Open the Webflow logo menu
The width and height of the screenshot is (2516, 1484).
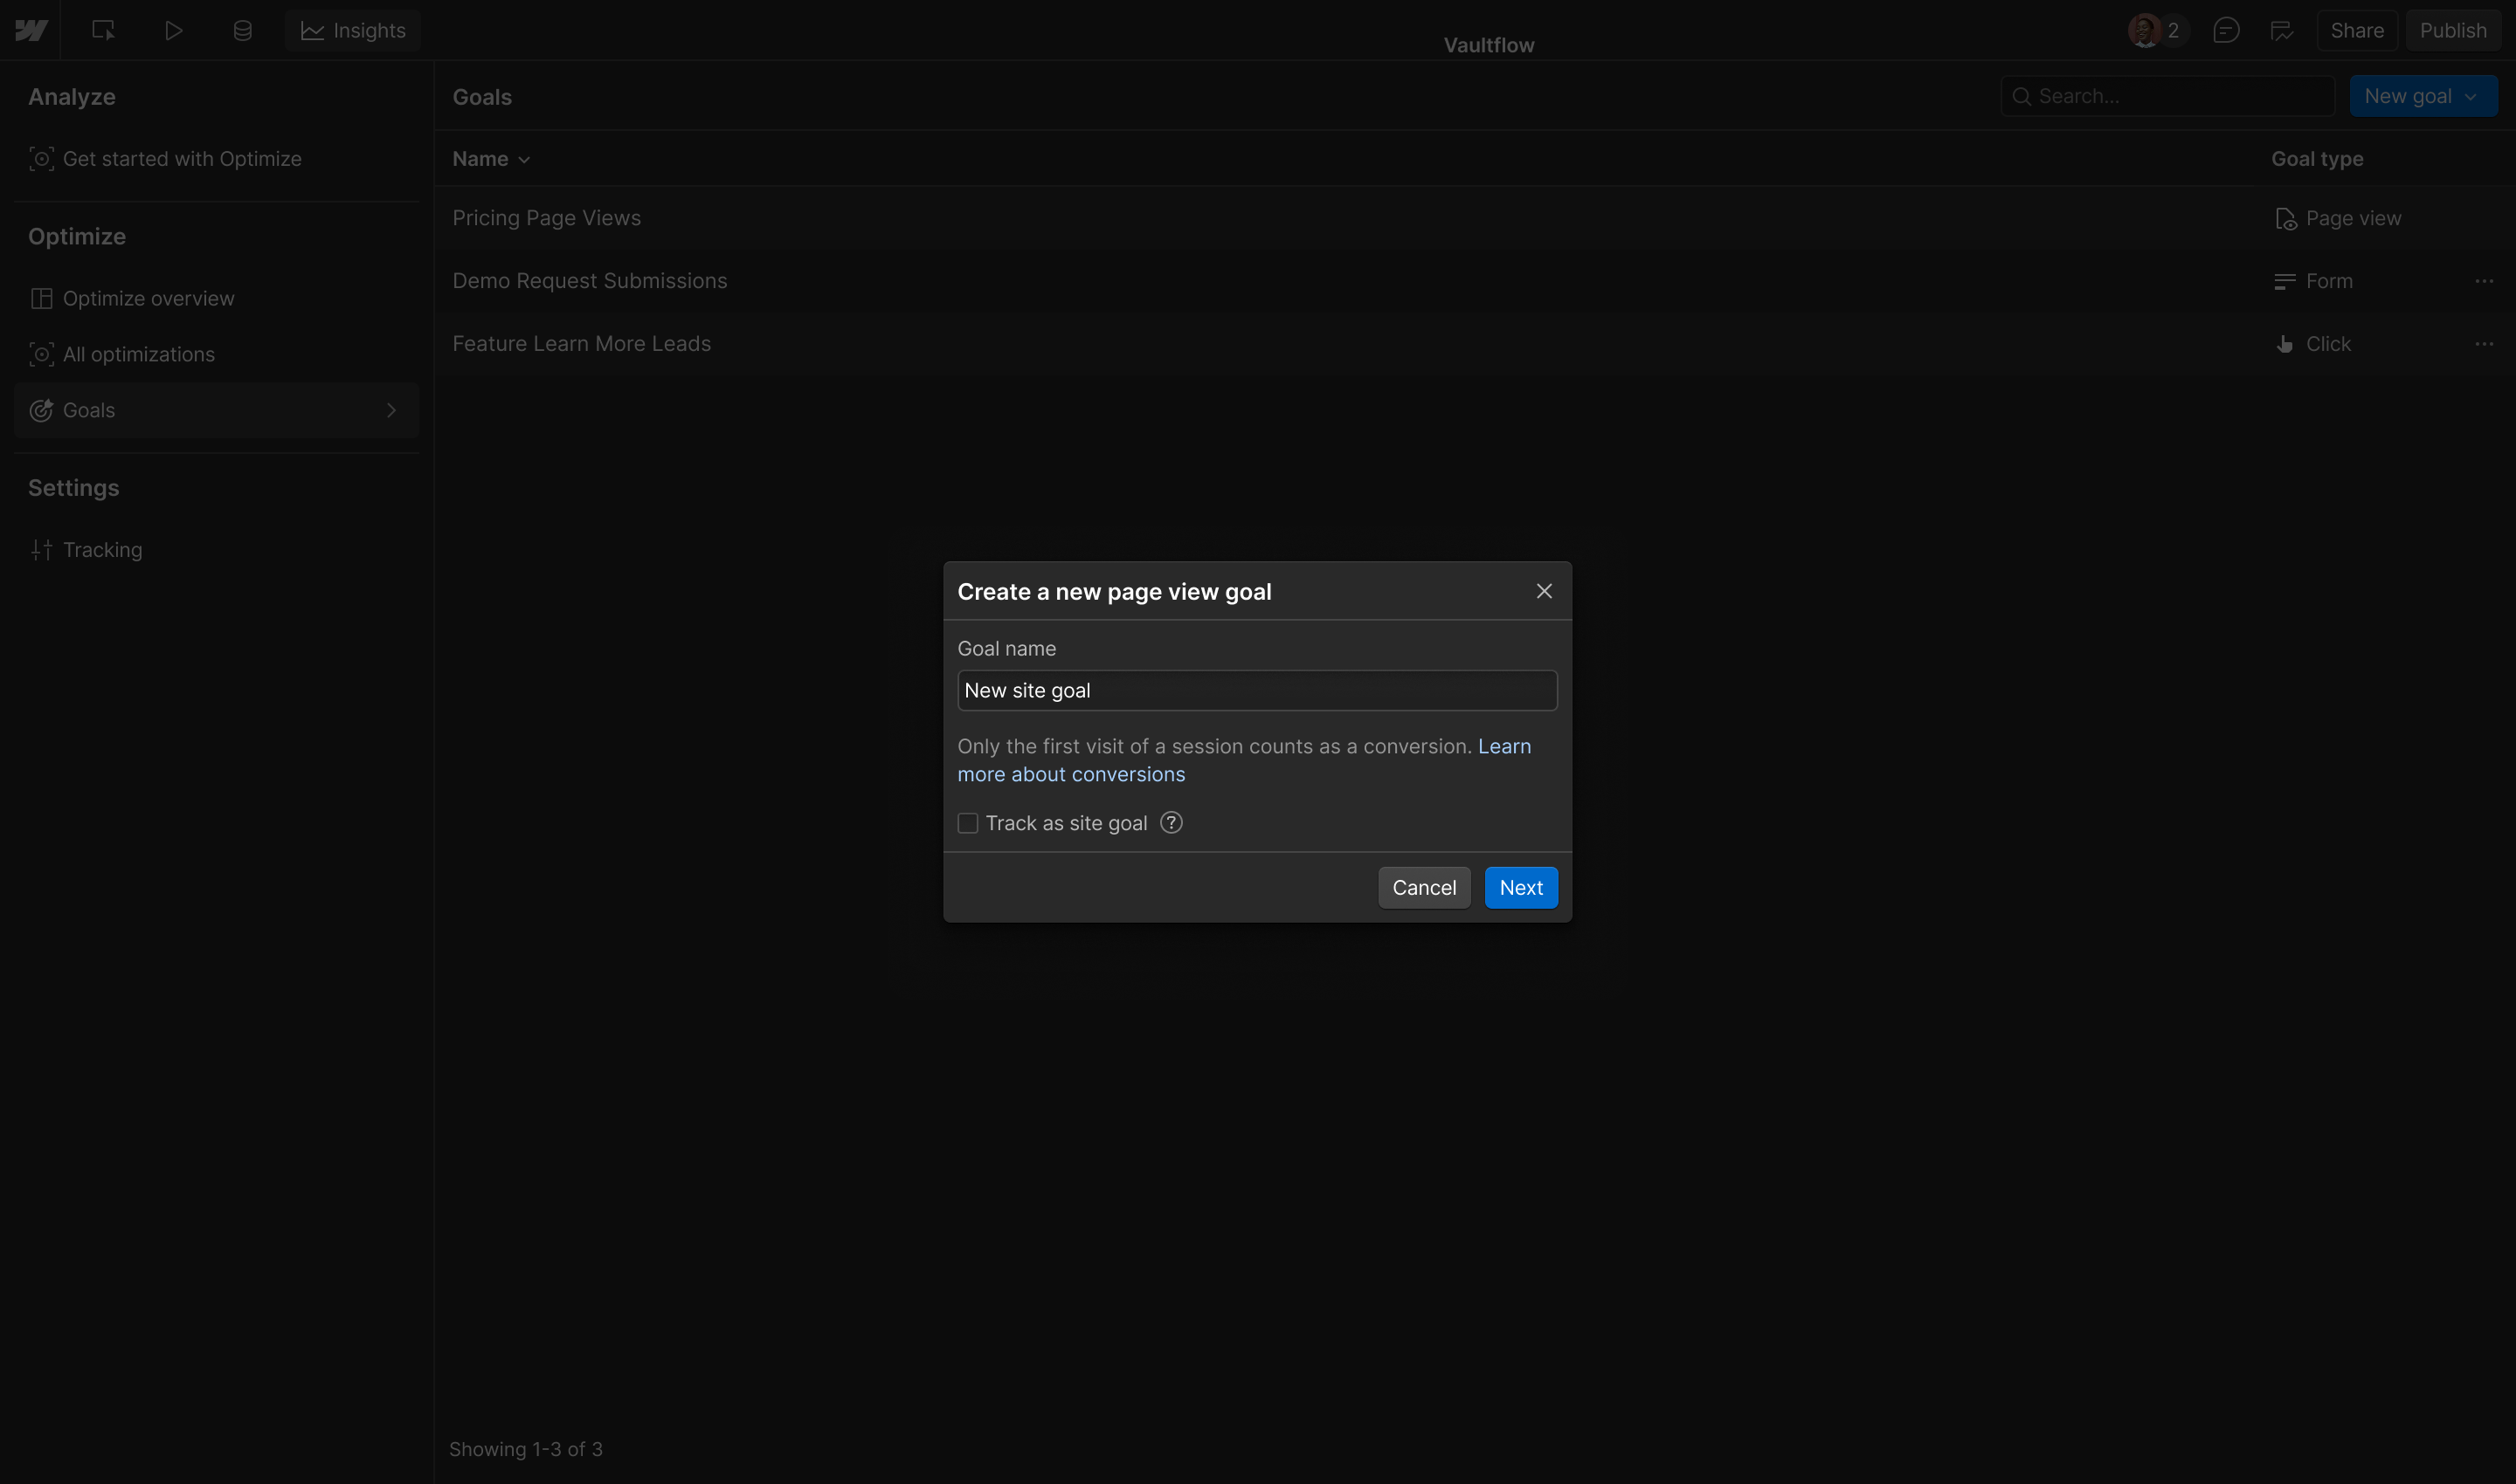pyautogui.click(x=31, y=30)
